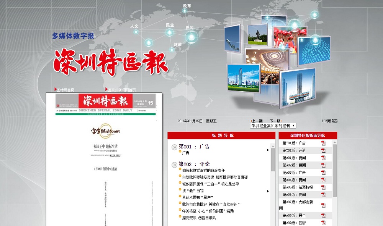Select page 第A04版:要闻 in page navigation

coord(294,180)
